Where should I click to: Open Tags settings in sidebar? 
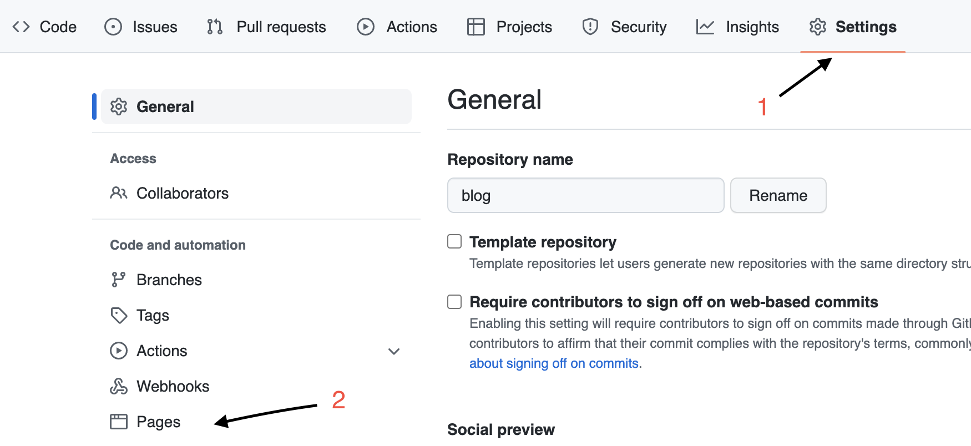point(153,315)
